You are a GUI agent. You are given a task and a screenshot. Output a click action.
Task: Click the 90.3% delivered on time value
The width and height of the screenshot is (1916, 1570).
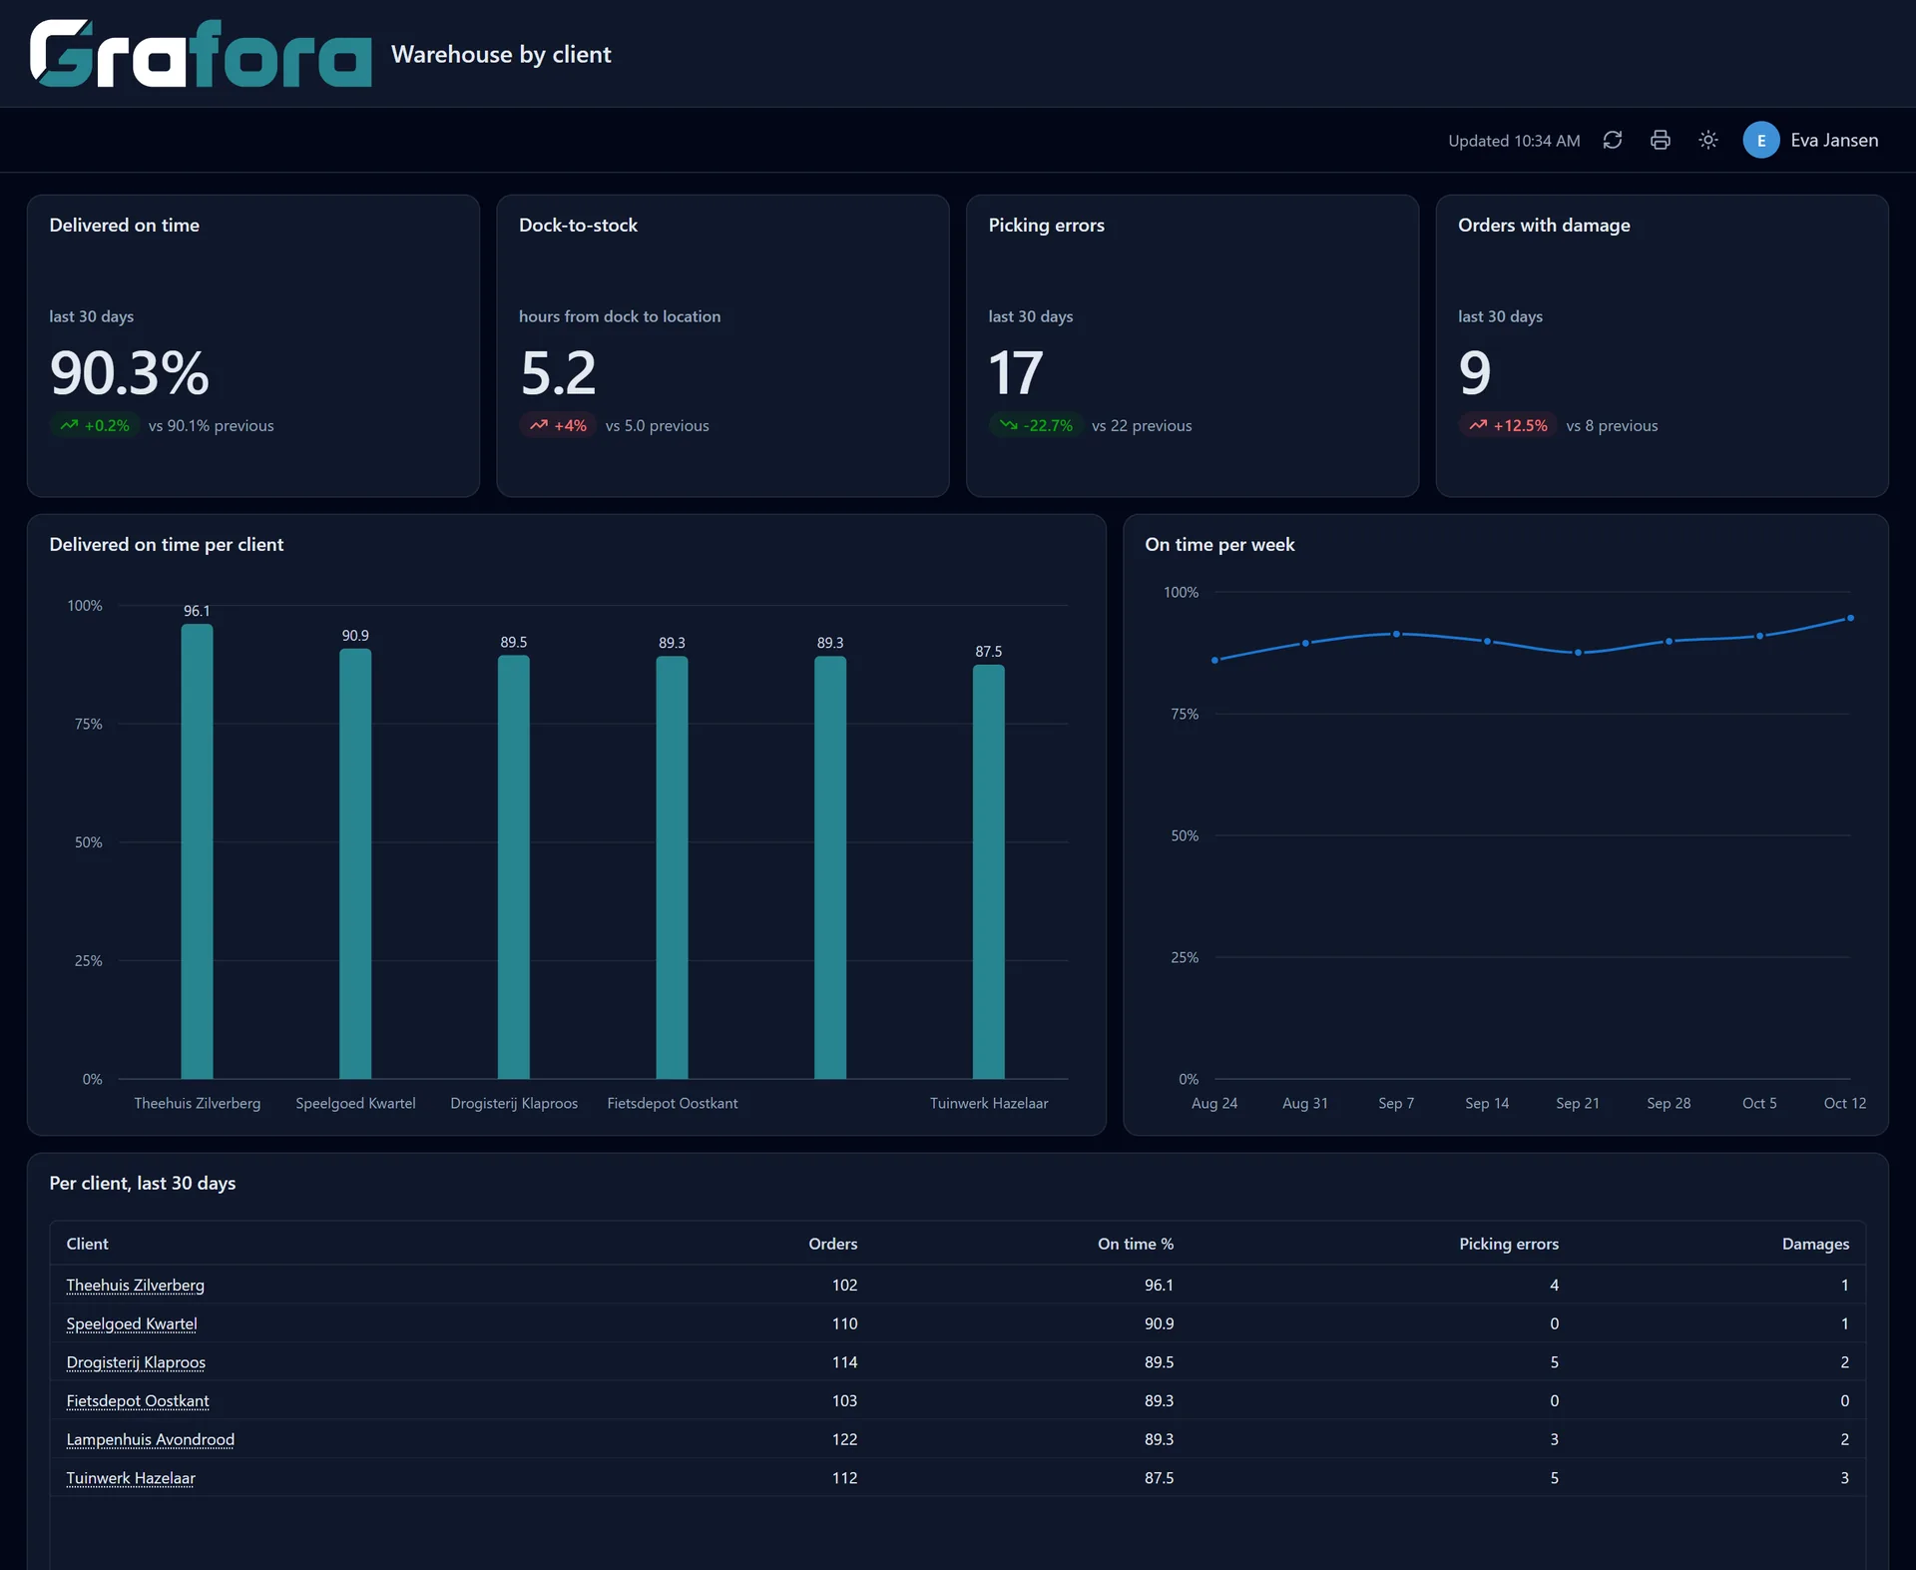pyautogui.click(x=130, y=372)
